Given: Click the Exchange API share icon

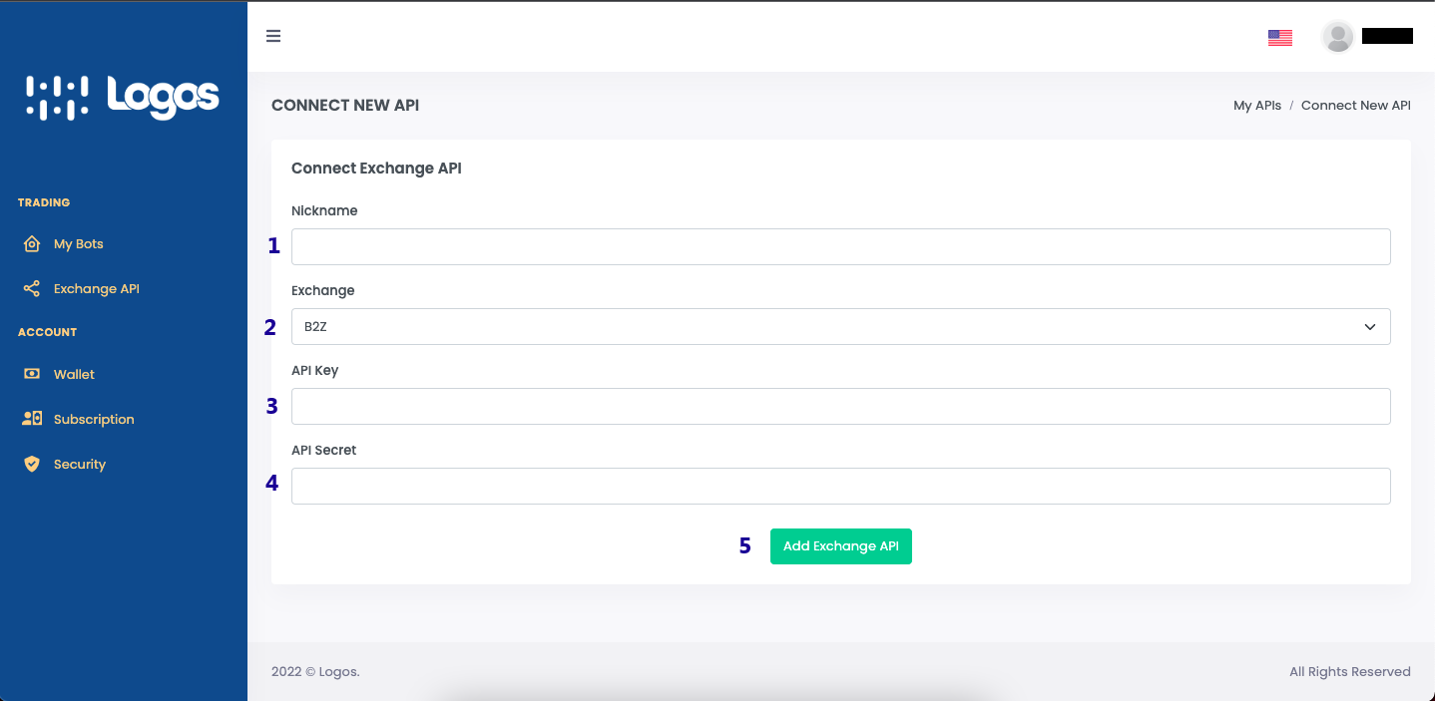Looking at the screenshot, I should point(32,289).
